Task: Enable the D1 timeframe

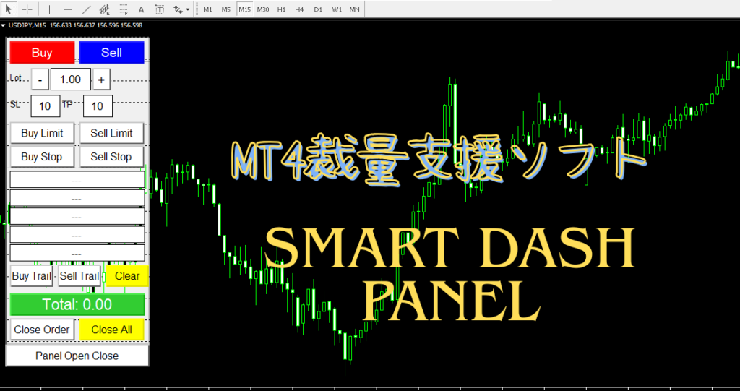Action: click(x=319, y=9)
